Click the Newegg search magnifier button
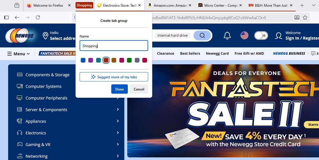The width and height of the screenshot is (319, 160). 202,35
